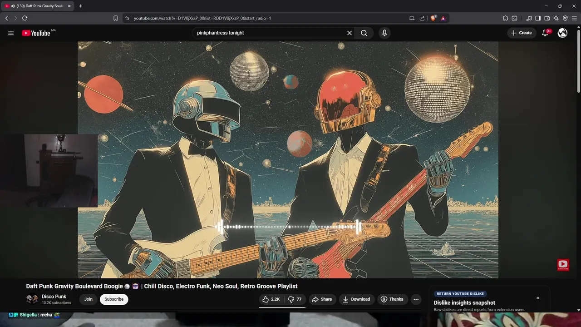Start voice search with the microphone
Image resolution: width=581 pixels, height=327 pixels.
(x=384, y=33)
